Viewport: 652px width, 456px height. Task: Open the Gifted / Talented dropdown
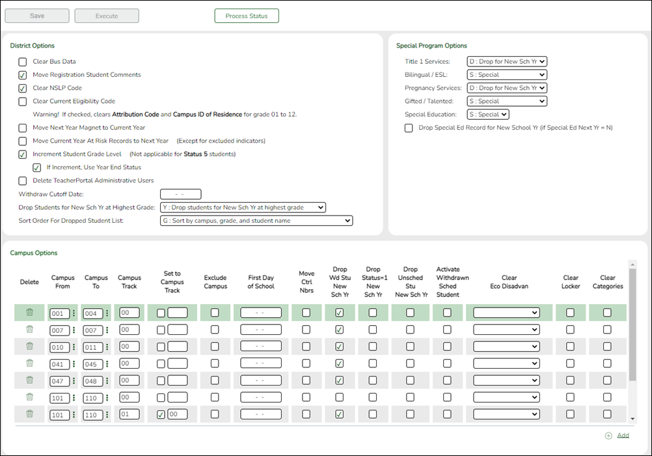point(507,102)
